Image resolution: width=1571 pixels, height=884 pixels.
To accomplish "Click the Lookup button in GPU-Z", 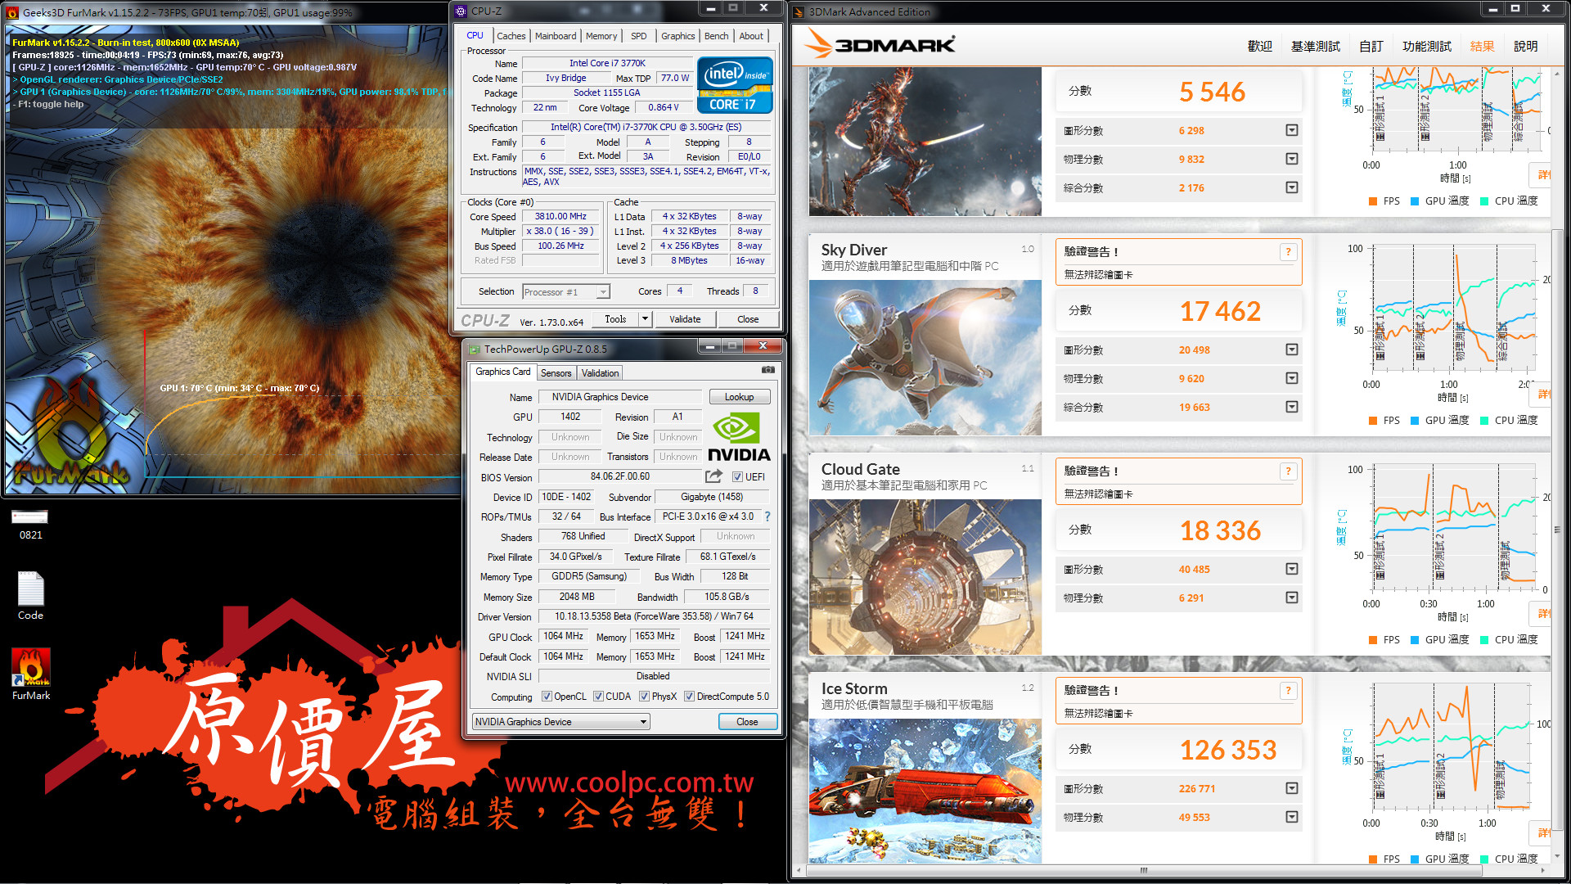I will coord(739,397).
